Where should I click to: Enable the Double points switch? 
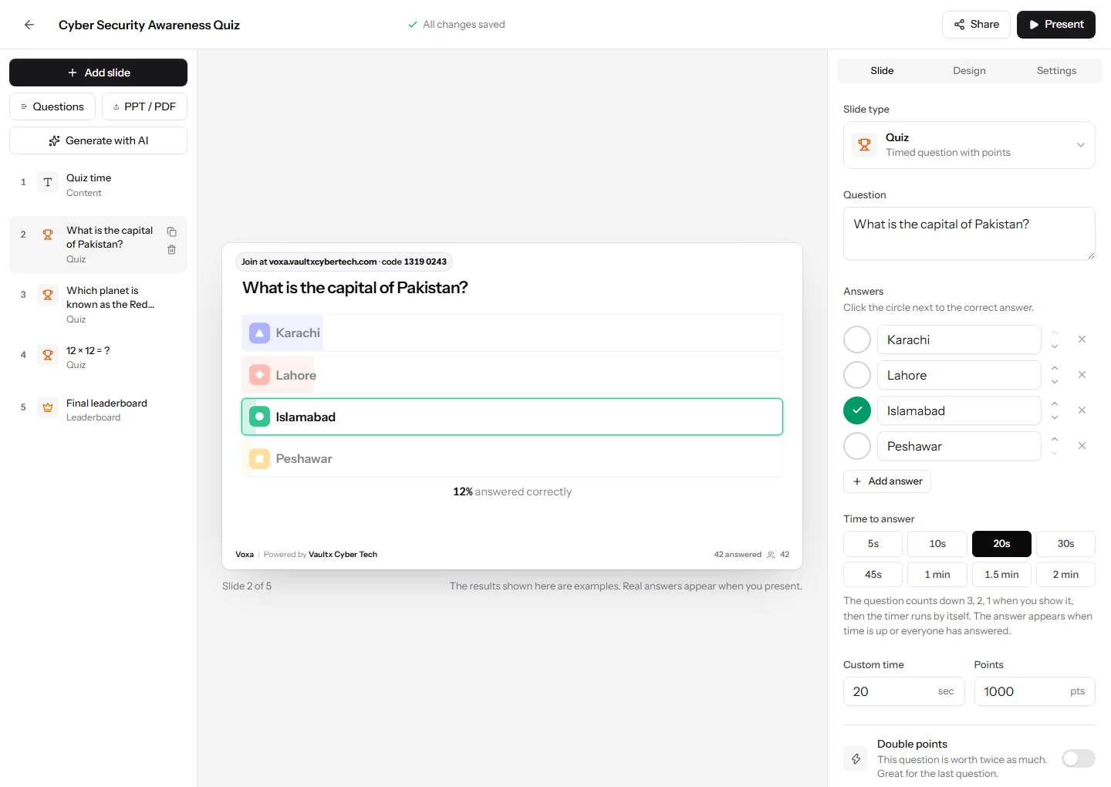[1078, 758]
